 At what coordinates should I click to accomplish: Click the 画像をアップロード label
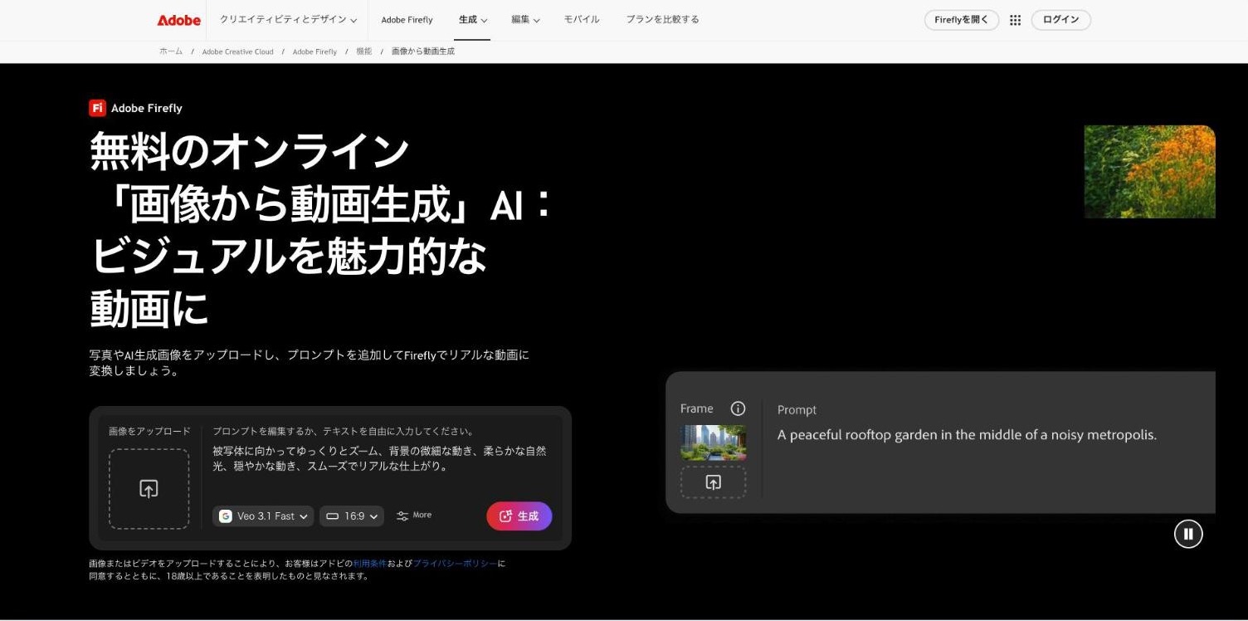click(x=149, y=432)
